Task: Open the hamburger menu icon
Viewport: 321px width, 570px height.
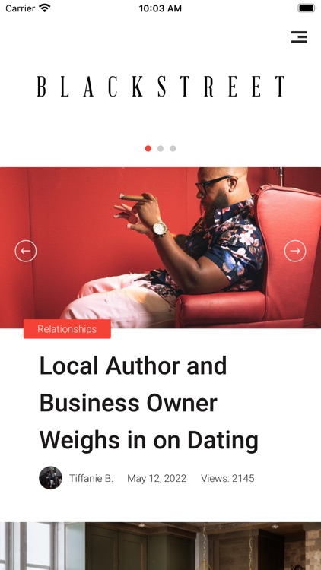Action: [299, 36]
